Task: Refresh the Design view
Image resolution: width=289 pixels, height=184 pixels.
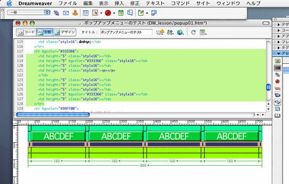Action: [193, 32]
